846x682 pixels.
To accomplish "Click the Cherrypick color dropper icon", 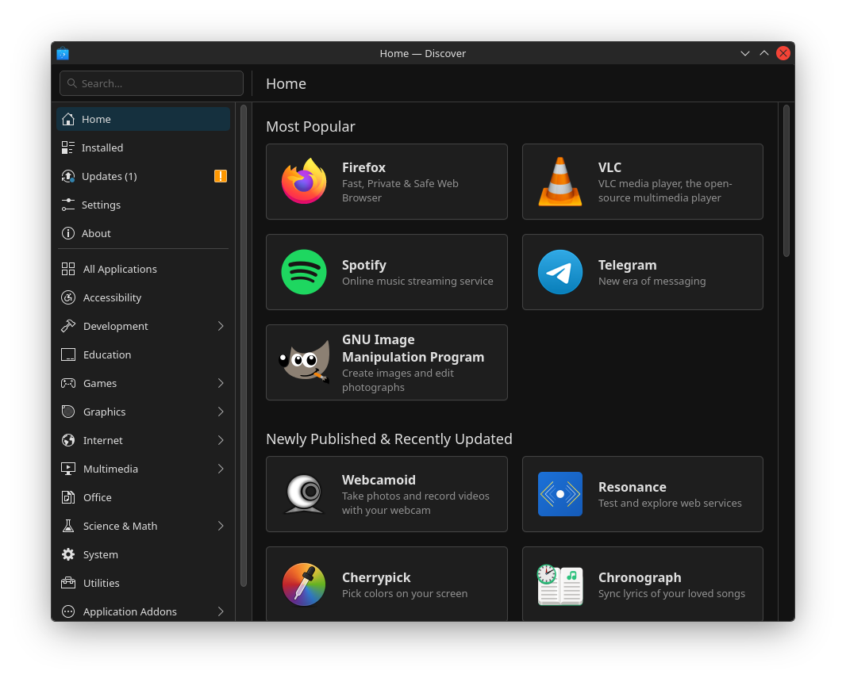I will coord(304,584).
